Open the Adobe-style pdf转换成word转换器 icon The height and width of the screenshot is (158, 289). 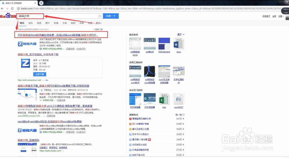click(150, 71)
